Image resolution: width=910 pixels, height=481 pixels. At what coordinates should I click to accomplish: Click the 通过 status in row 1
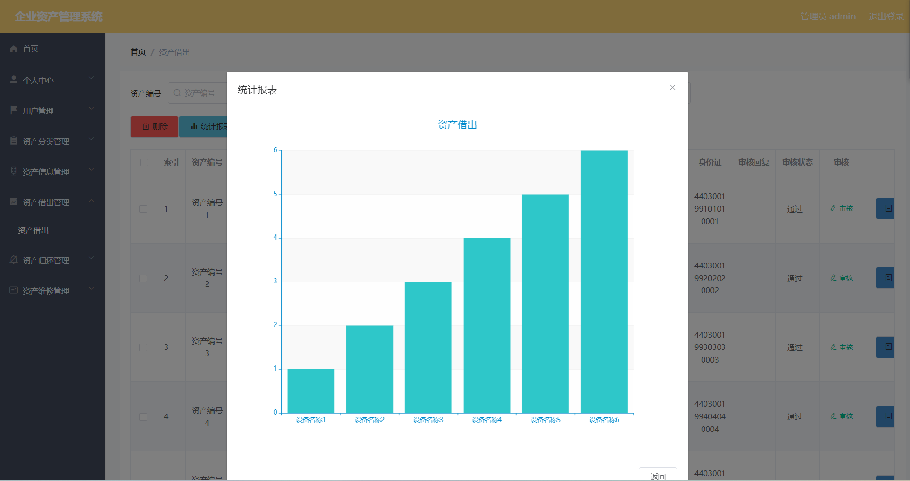click(795, 209)
